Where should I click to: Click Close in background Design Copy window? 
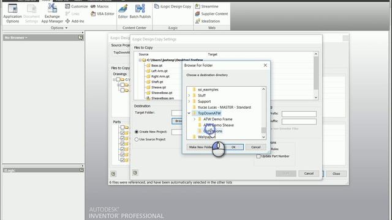(x=336, y=174)
